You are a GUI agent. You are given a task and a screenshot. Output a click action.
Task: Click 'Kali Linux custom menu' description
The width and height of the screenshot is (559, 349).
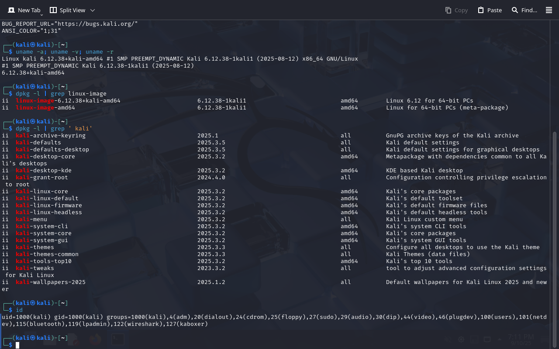click(x=424, y=219)
